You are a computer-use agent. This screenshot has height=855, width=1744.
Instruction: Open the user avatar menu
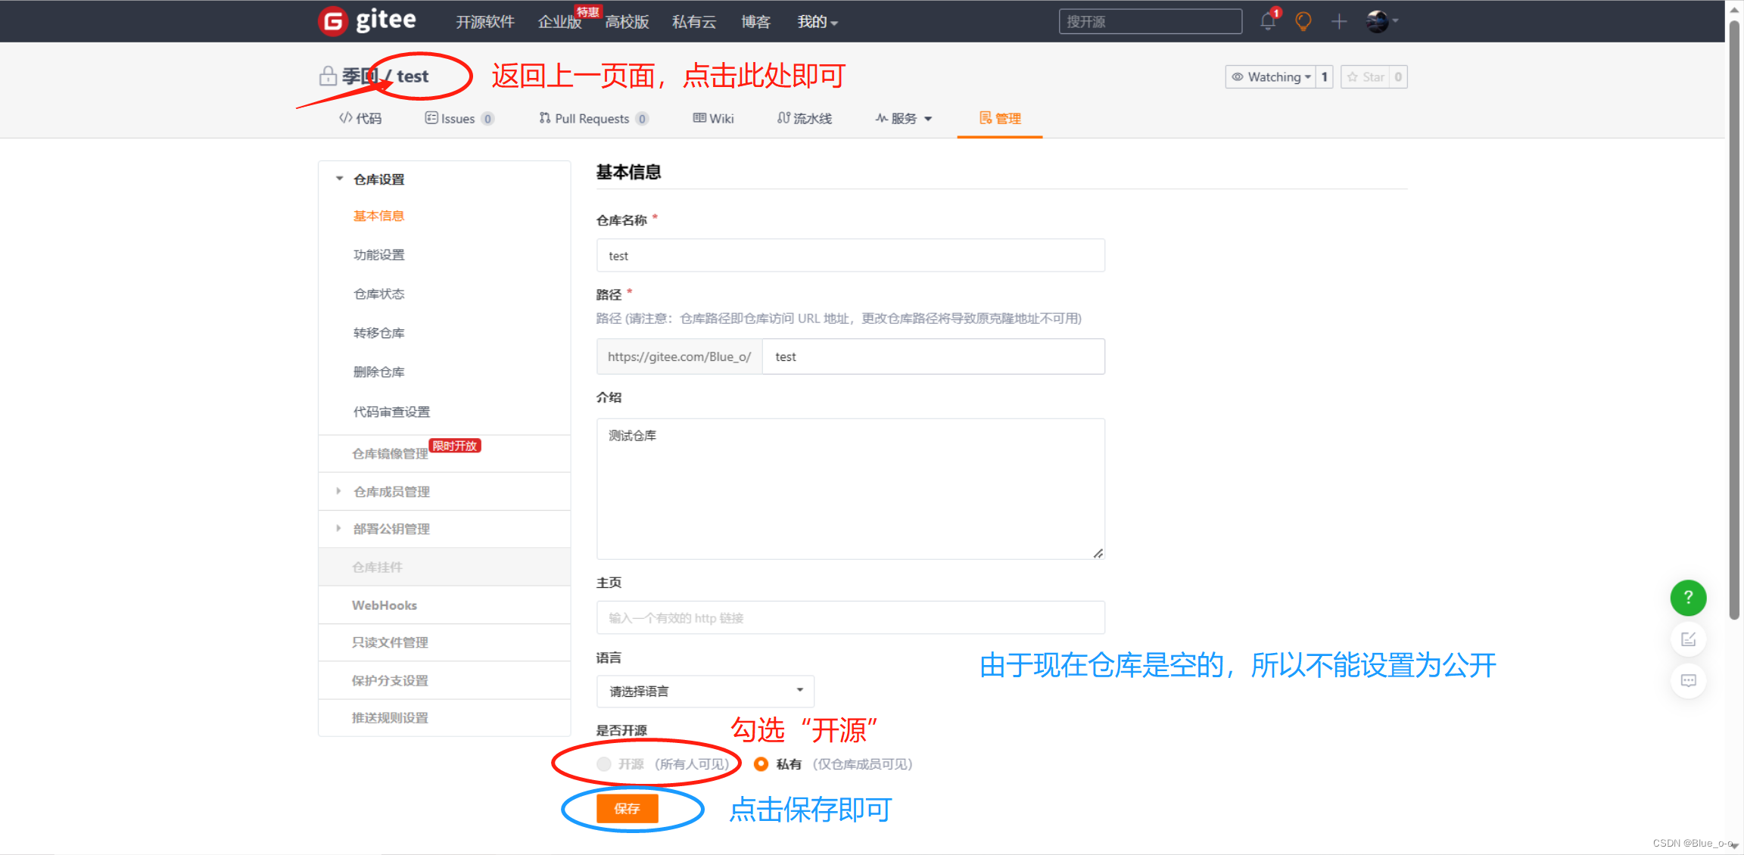1378,20
